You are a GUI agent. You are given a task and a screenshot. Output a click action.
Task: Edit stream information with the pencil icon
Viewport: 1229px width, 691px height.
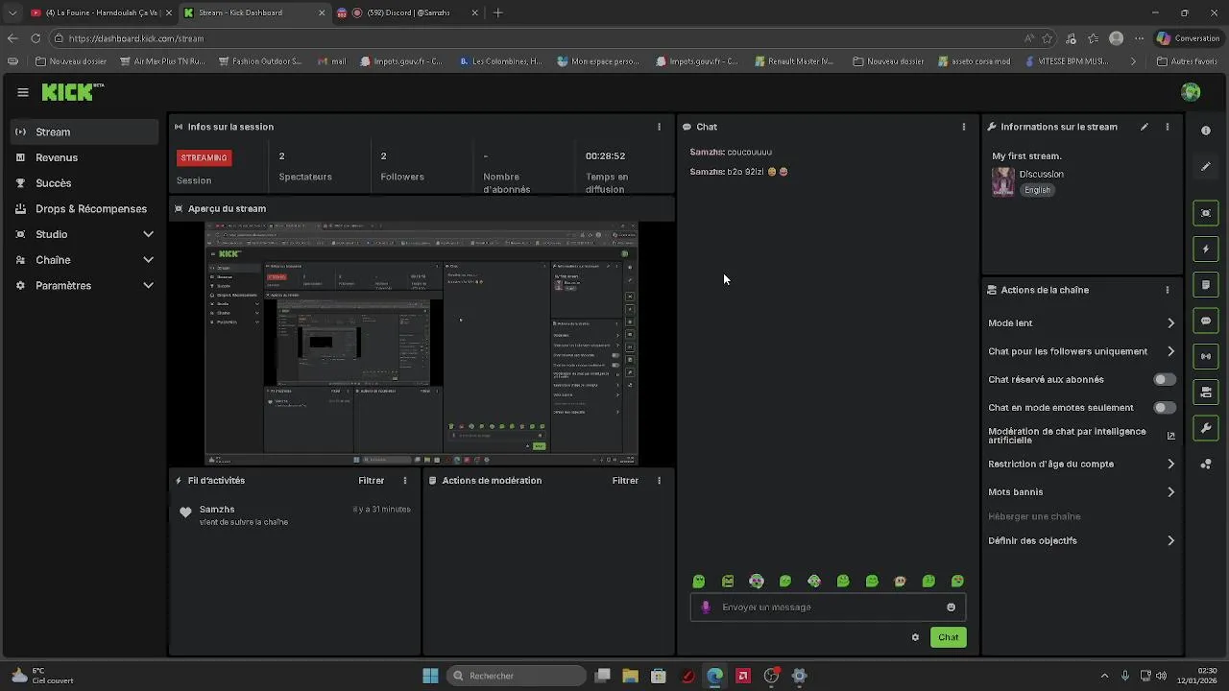tap(1144, 127)
